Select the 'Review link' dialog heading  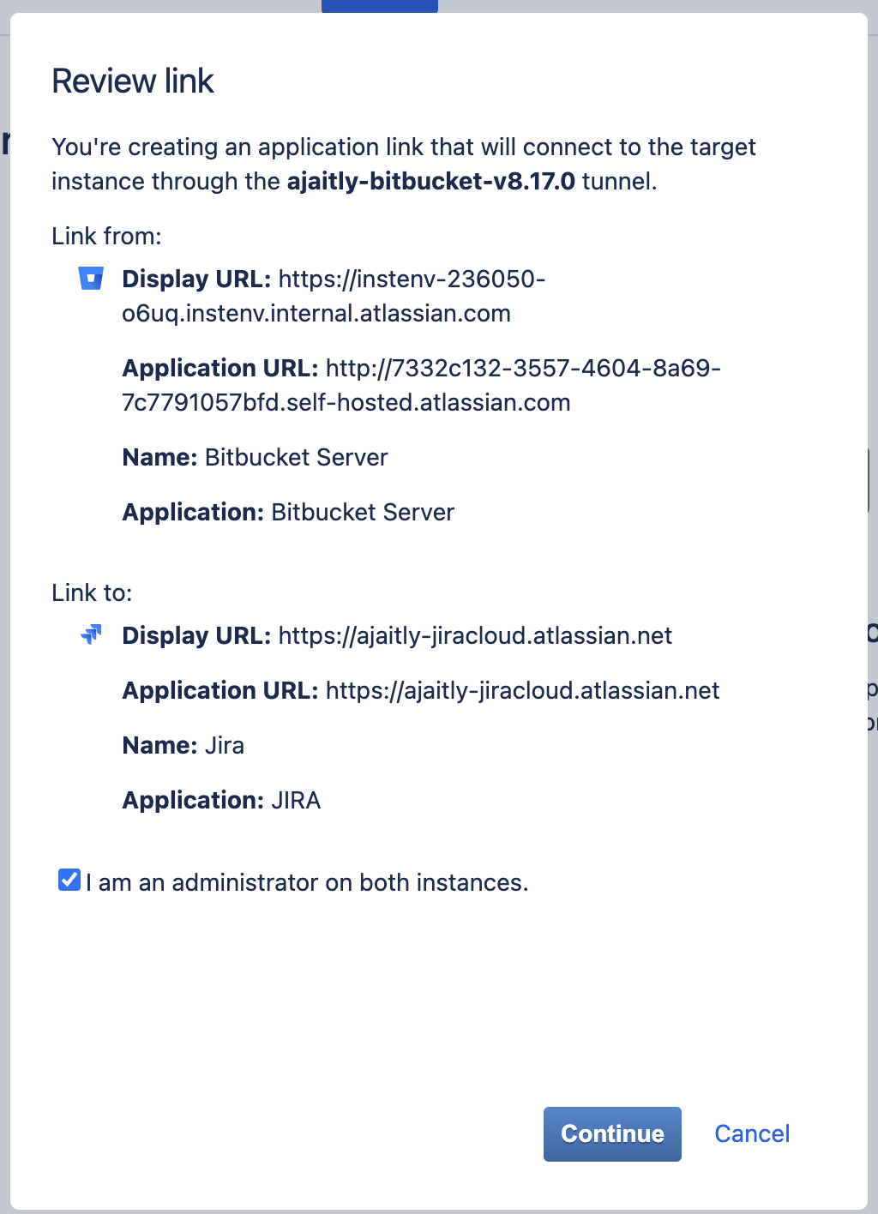coord(133,81)
